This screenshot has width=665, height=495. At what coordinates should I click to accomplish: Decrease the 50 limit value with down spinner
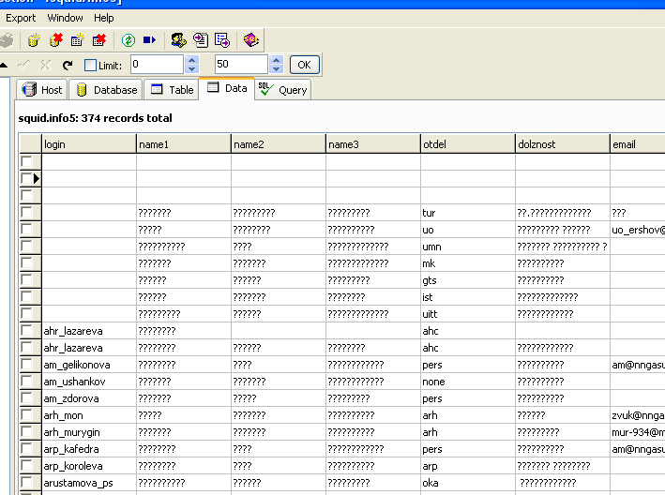click(x=277, y=69)
